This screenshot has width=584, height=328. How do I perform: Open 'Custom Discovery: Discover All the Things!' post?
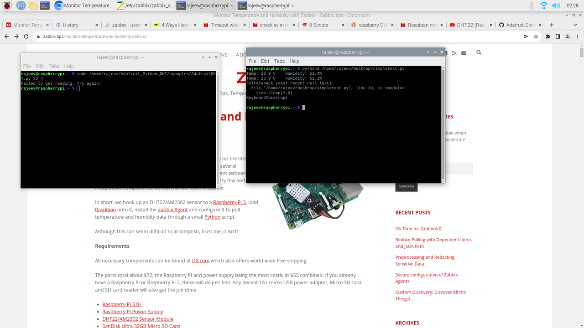pyautogui.click(x=431, y=295)
